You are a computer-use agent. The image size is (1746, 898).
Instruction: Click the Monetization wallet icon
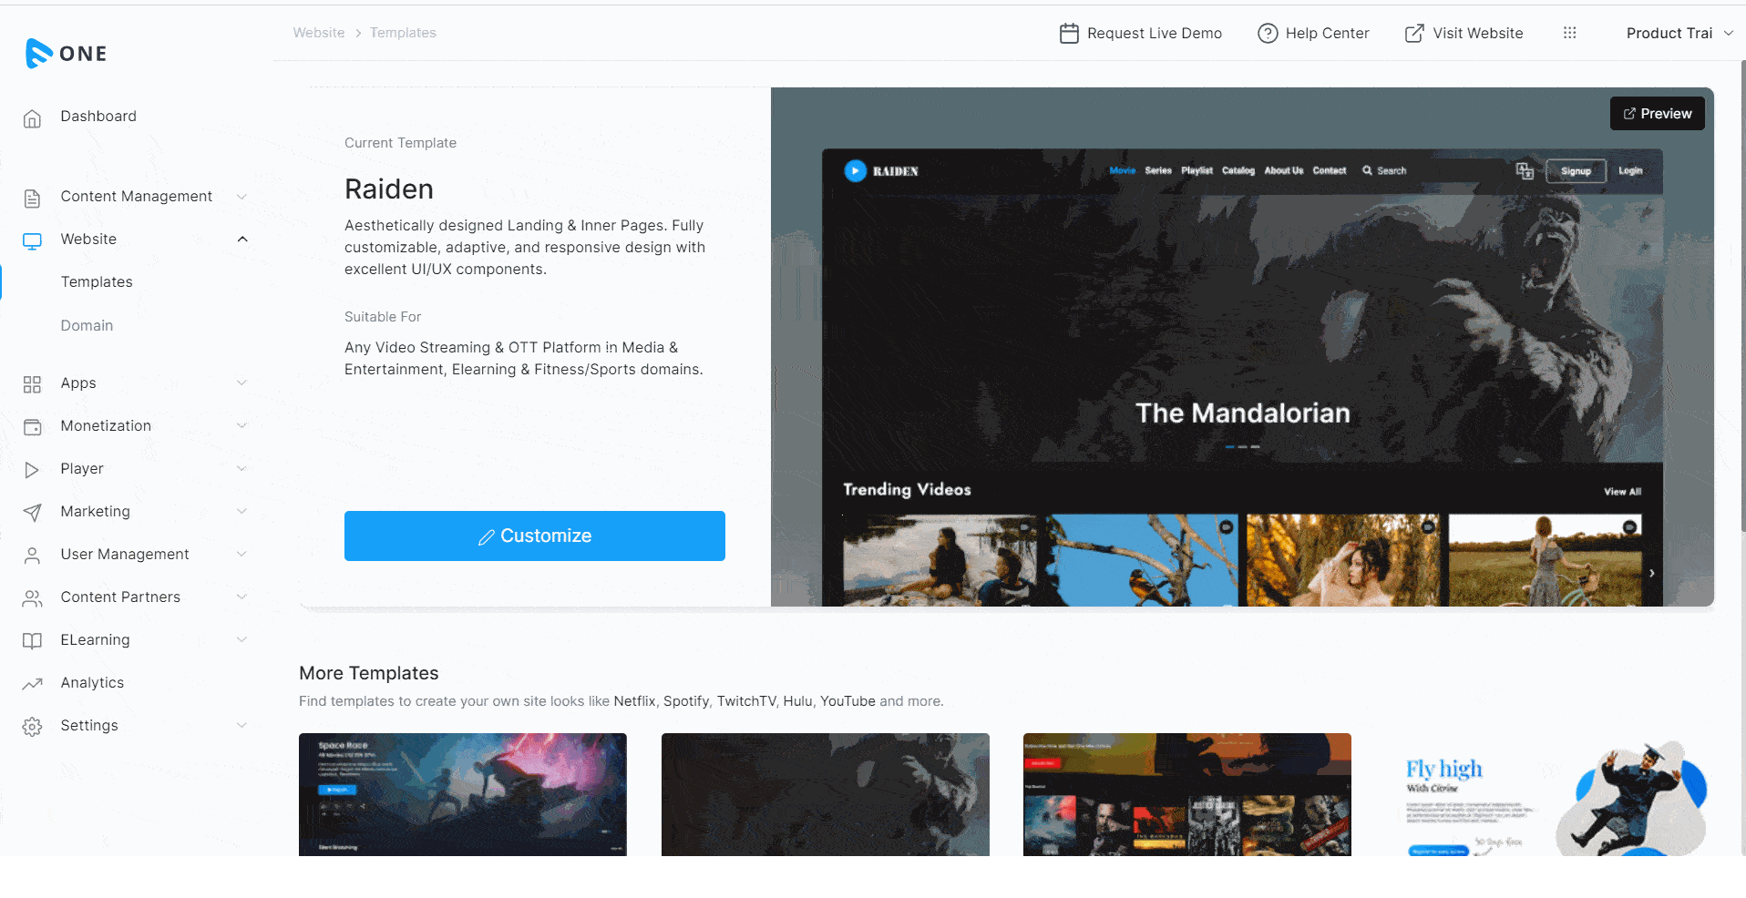pos(32,427)
